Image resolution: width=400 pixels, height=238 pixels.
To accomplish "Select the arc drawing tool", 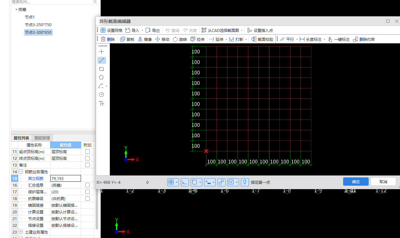I will [101, 86].
